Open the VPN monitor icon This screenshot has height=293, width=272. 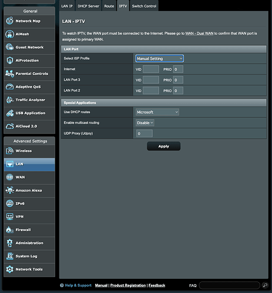click(x=9, y=217)
